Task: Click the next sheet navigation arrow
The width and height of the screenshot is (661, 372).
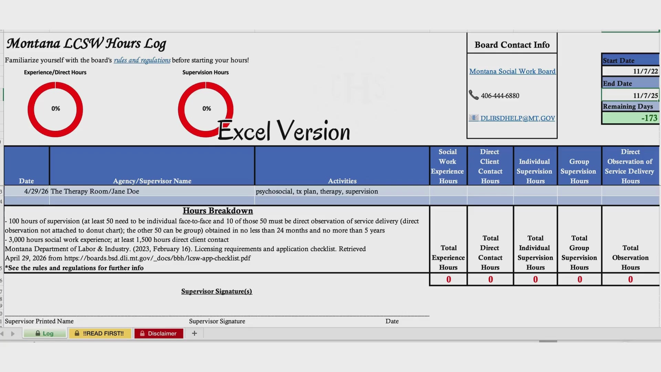Action: (13, 333)
